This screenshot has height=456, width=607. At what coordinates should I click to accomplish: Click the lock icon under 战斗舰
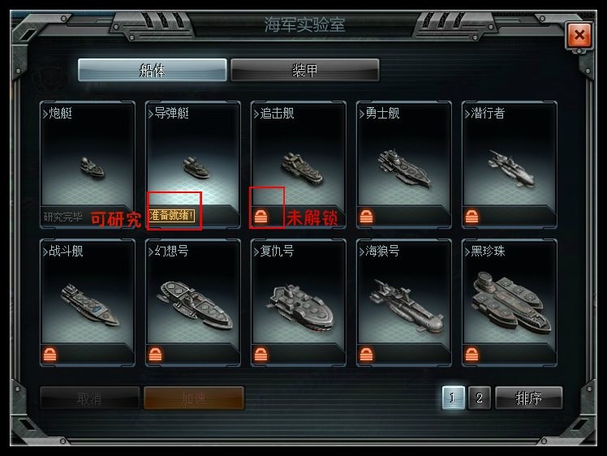pos(50,355)
